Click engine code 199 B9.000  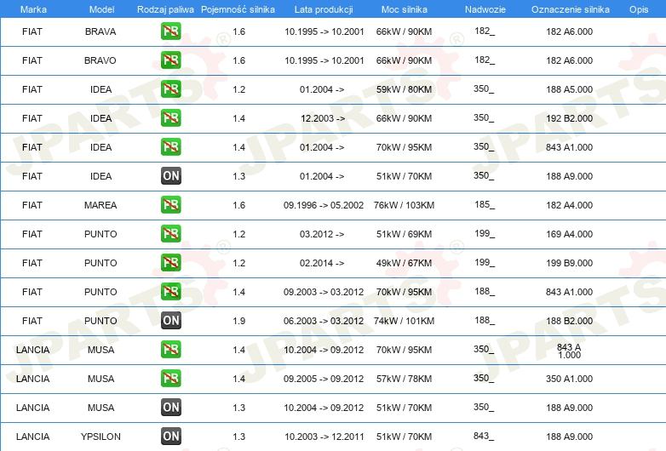pyautogui.click(x=569, y=263)
